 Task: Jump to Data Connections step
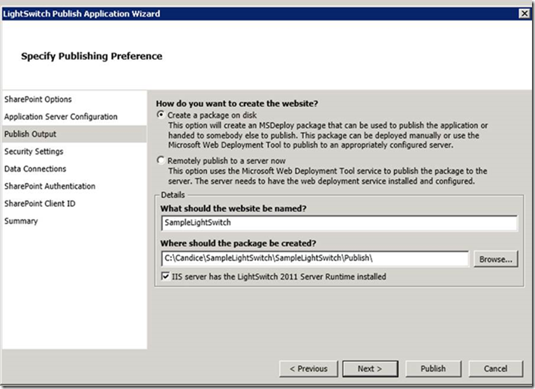pos(35,169)
